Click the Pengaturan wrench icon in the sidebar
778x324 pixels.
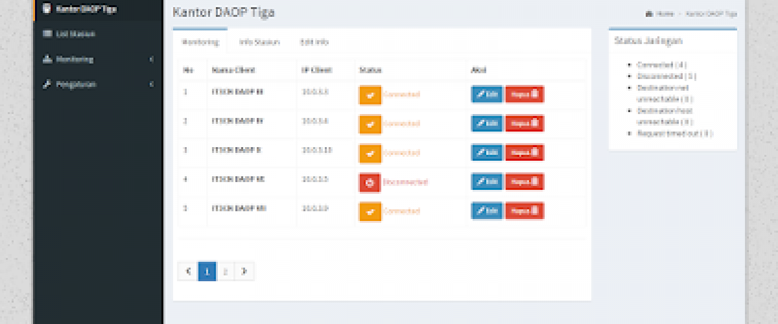(47, 84)
